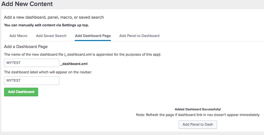Go to Add Panel to Dashboard tab
Screen dimensions: 264x135
(x=139, y=36)
